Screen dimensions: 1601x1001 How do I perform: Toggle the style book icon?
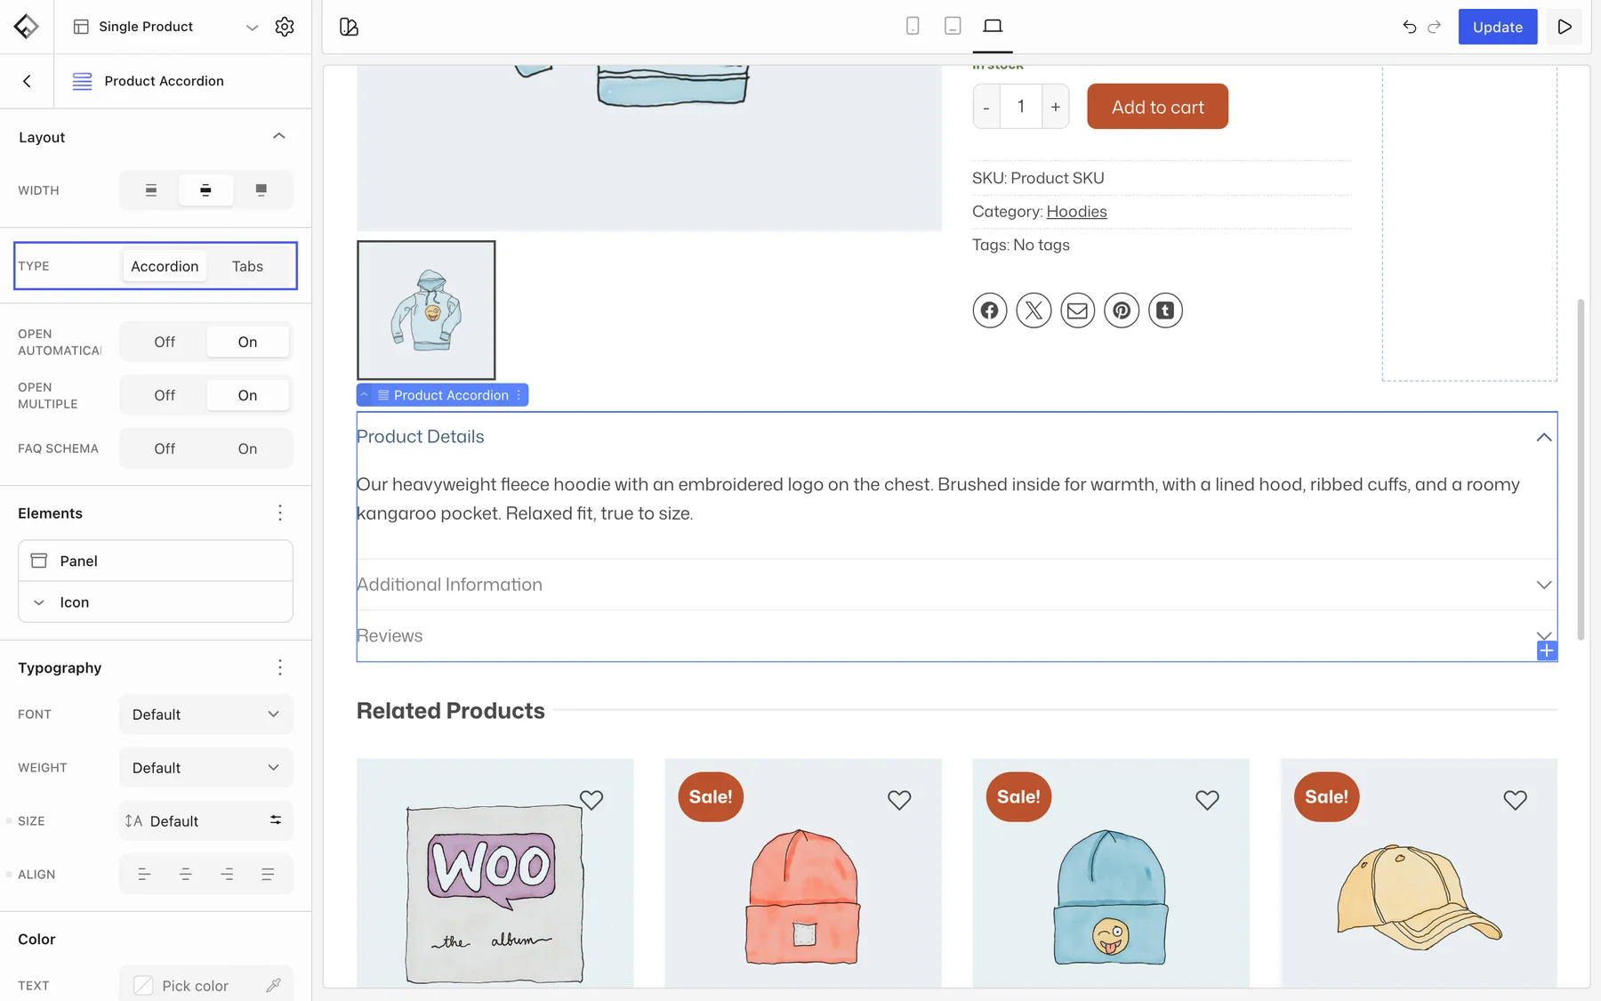click(349, 27)
